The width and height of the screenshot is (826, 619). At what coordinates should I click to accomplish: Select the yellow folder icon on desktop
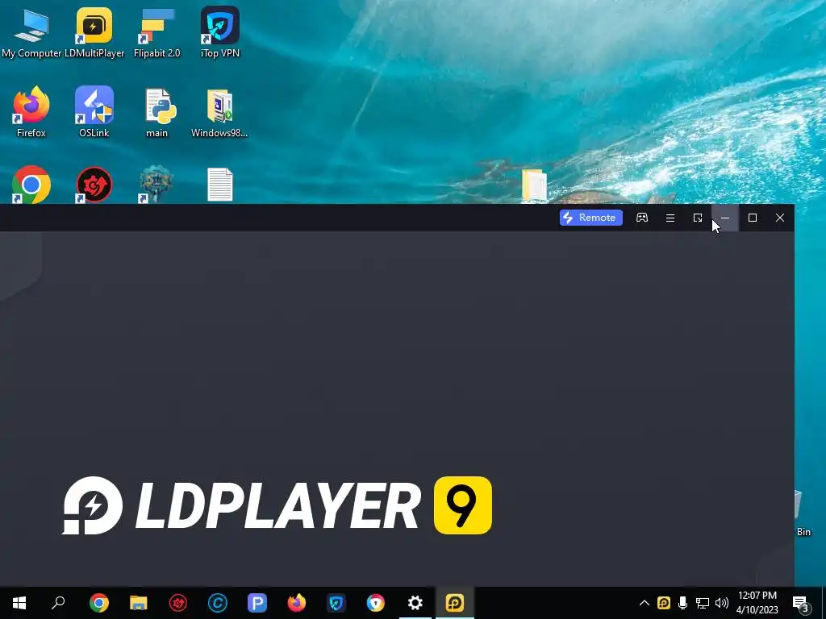(534, 185)
